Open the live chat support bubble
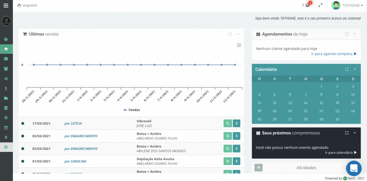Image resolution: width=367 pixels, height=181 pixels. coord(354,168)
